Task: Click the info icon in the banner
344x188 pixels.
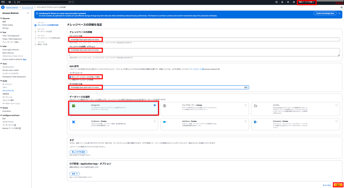Action: point(37,13)
